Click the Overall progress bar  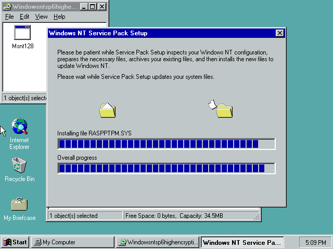click(166, 168)
